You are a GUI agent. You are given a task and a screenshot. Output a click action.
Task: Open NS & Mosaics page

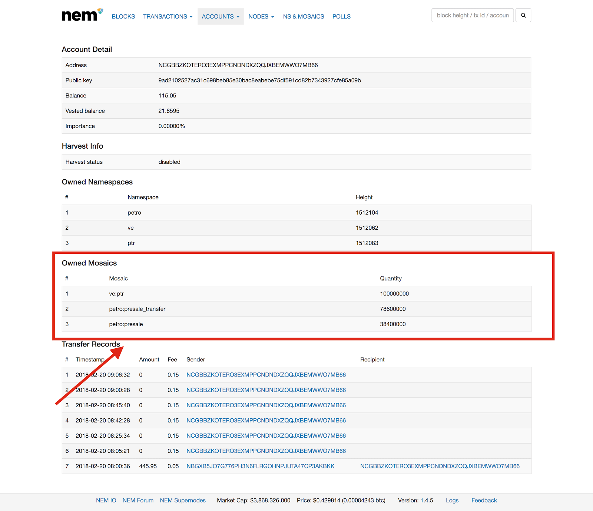[x=303, y=17]
